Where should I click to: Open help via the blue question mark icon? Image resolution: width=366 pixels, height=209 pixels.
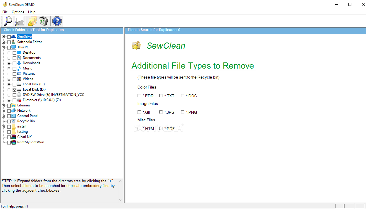57,21
